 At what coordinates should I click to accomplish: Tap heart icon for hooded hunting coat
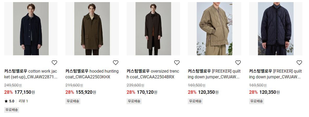click(115, 62)
